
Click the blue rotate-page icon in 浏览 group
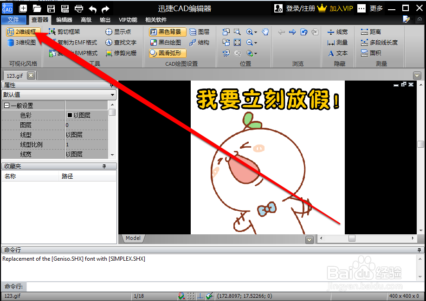pyautogui.click(x=304, y=32)
